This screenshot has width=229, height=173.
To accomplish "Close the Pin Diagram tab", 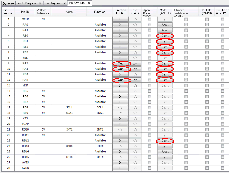I will click(x=65, y=3).
